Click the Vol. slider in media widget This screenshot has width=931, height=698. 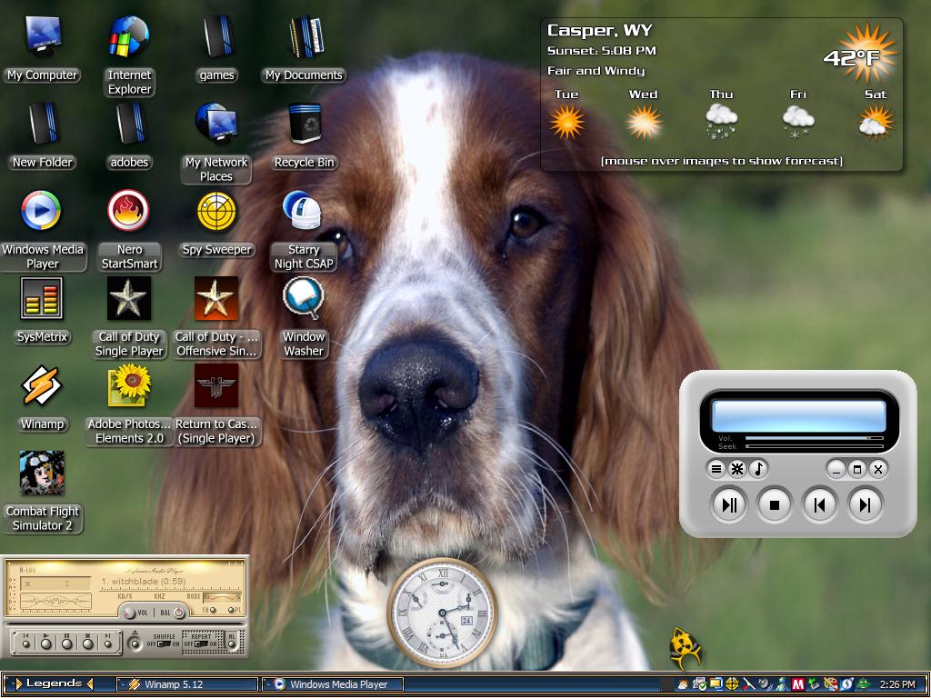814,438
